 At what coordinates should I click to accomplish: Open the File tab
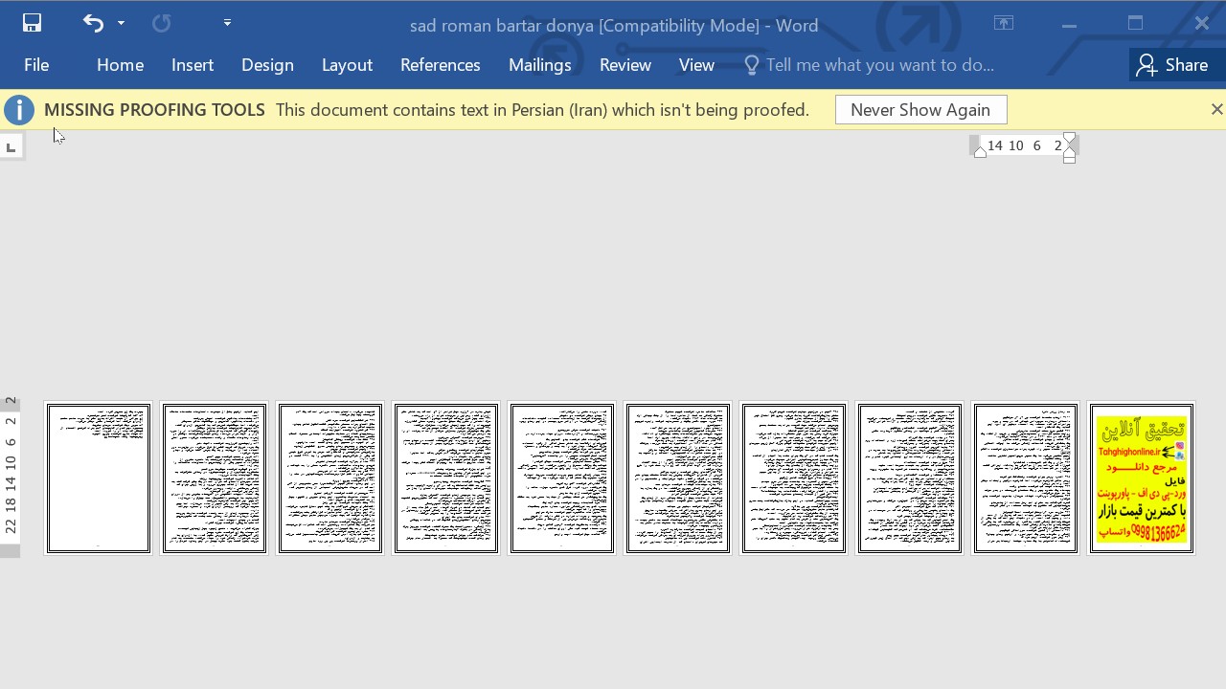[x=36, y=65]
